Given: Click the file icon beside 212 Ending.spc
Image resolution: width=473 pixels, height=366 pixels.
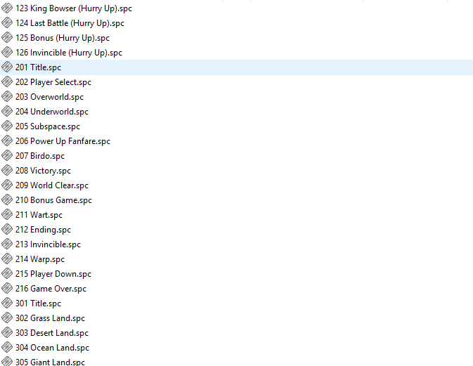Looking at the screenshot, I should (7, 230).
